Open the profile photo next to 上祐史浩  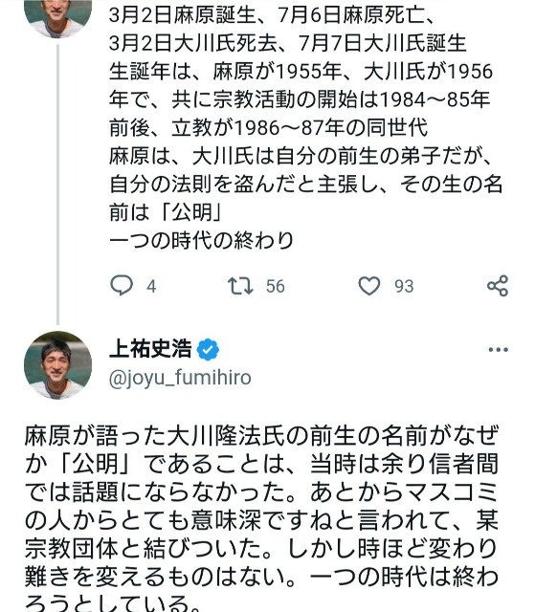[x=57, y=365]
